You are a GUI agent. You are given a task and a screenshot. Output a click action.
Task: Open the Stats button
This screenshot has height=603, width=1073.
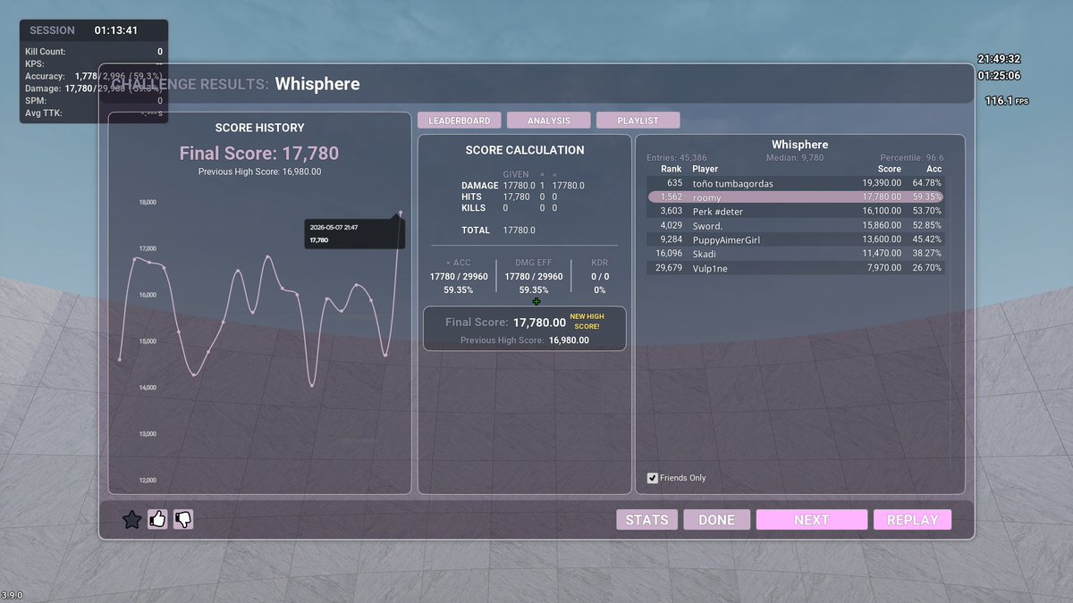(x=647, y=520)
